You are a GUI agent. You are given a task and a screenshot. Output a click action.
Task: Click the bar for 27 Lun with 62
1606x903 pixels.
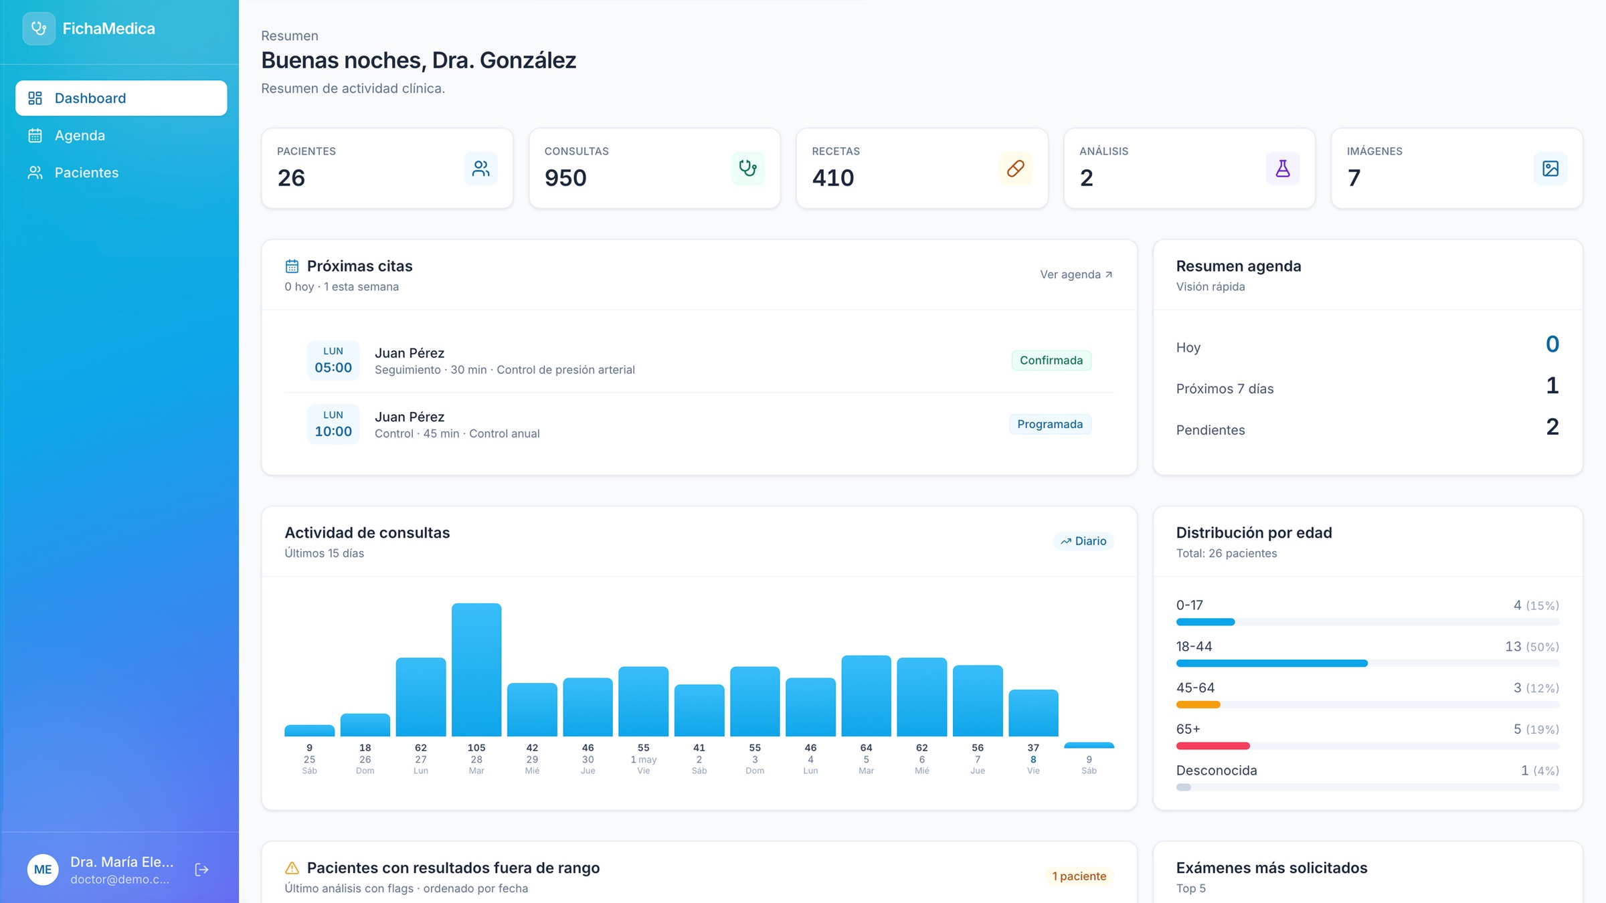(x=420, y=697)
